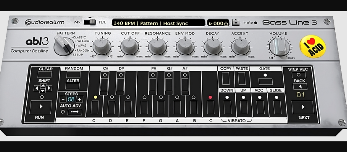Select the F note key
Image resolution: width=347 pixels, height=152 pixels.
point(144,108)
